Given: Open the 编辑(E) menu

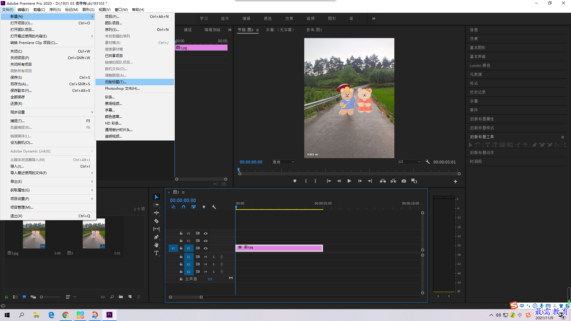Looking at the screenshot, I should tap(23, 10).
